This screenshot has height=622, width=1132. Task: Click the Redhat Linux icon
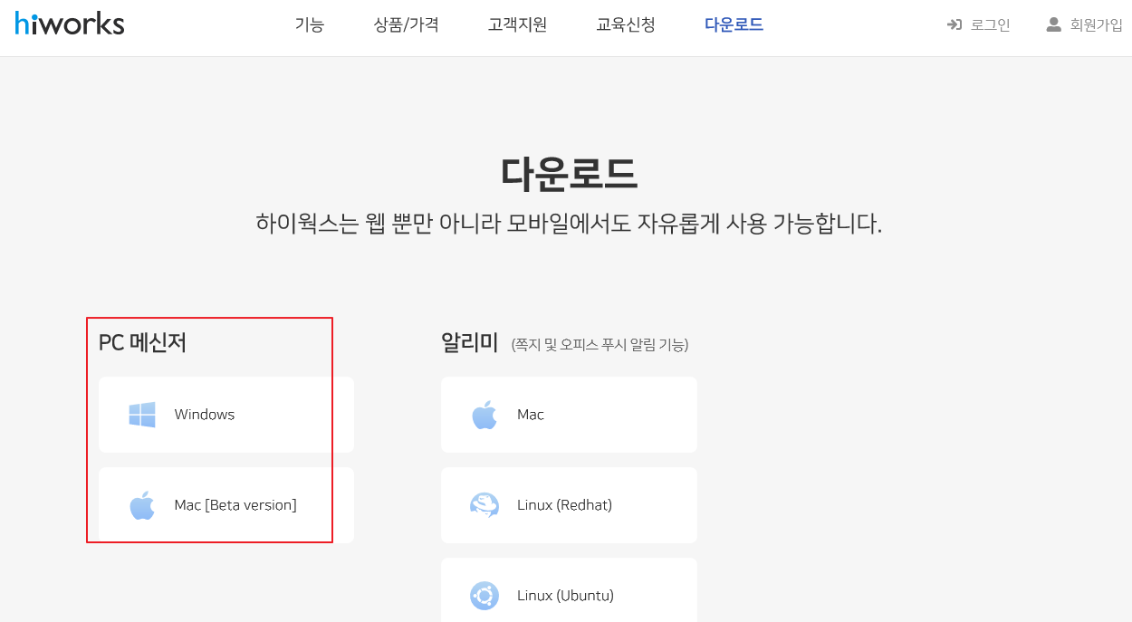coord(484,505)
